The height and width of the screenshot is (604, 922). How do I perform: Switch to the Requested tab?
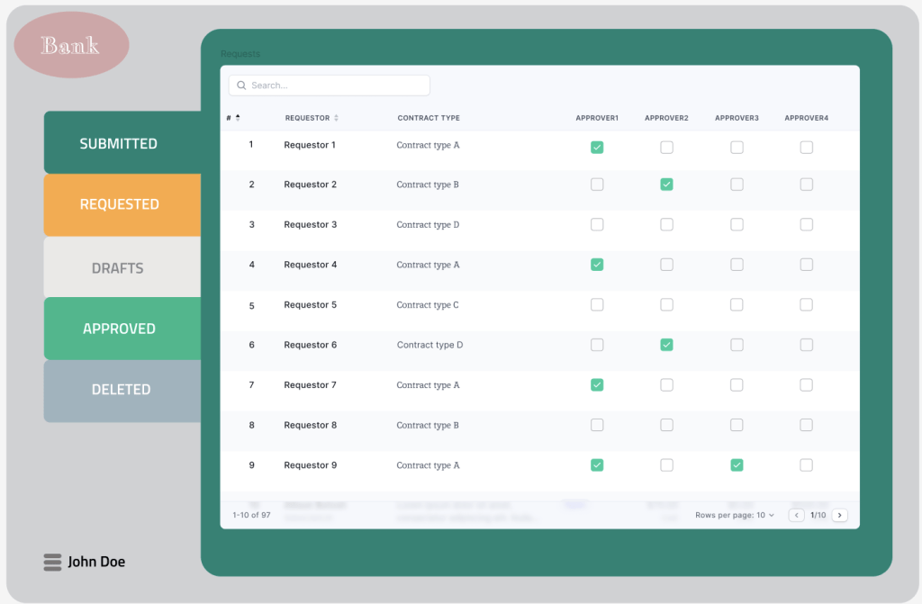coord(119,204)
